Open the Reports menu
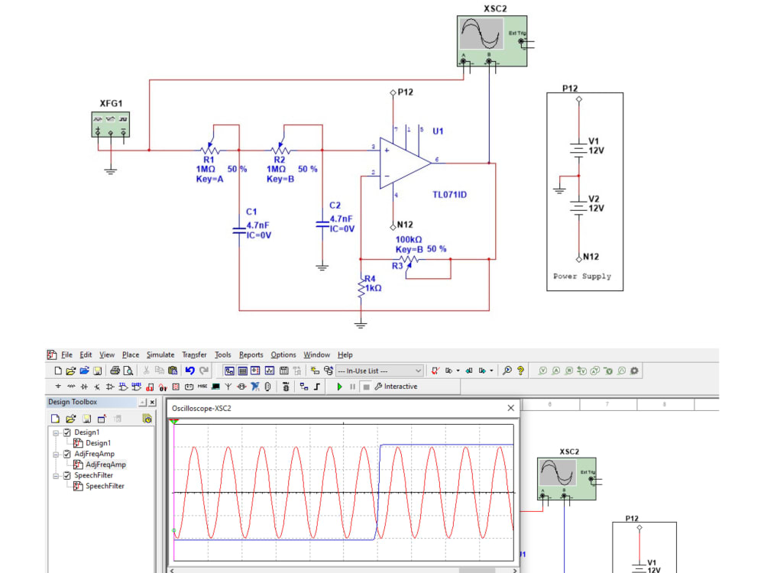Image resolution: width=764 pixels, height=573 pixels. pyautogui.click(x=251, y=354)
